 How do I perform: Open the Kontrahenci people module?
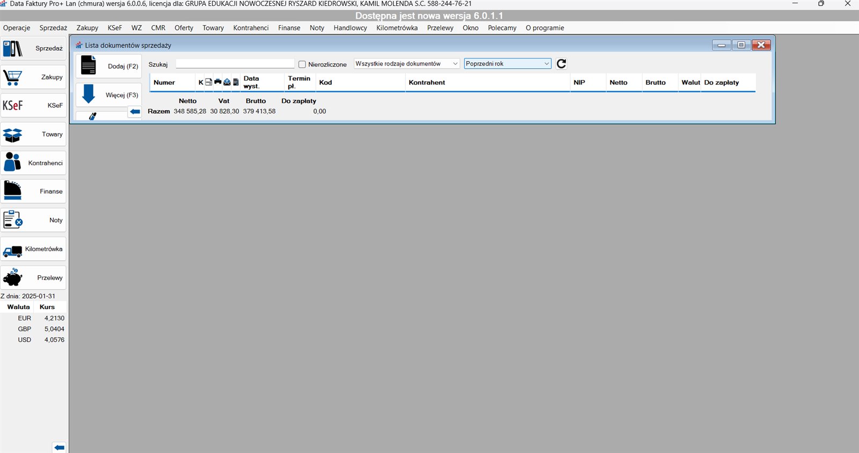33,163
